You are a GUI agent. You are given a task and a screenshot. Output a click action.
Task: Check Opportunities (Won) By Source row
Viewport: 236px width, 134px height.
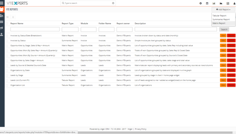coord(7,56)
